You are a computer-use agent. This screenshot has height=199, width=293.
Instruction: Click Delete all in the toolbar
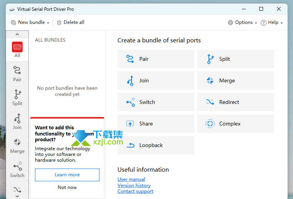[70, 22]
